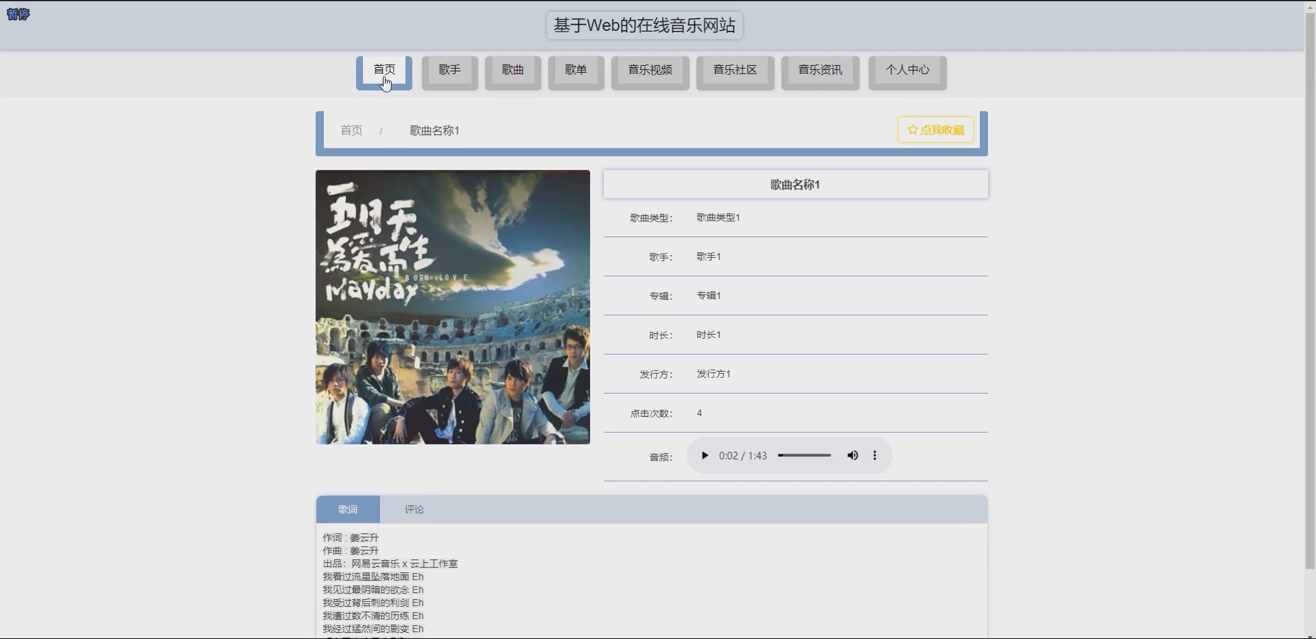The image size is (1316, 639).
Task: Seek using the audio progress slider
Action: point(804,456)
